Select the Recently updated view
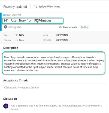 pyautogui.click(x=15, y=7)
